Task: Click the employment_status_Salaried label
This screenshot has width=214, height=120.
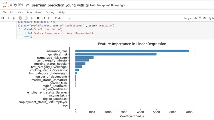Action: point(47,93)
